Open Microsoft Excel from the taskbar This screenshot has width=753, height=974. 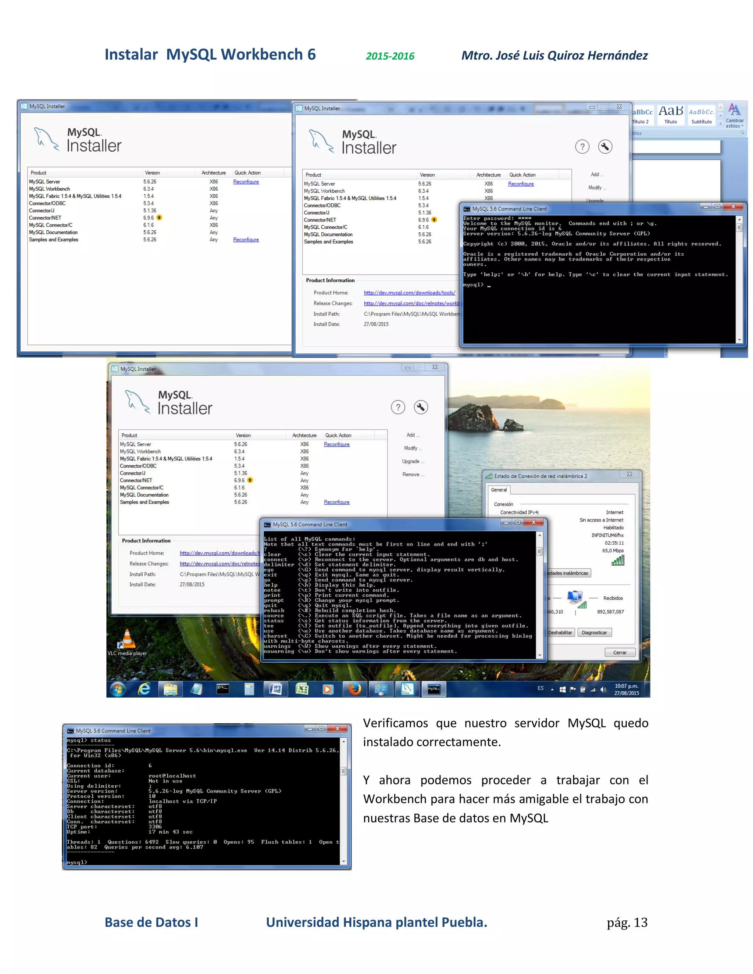click(x=302, y=690)
